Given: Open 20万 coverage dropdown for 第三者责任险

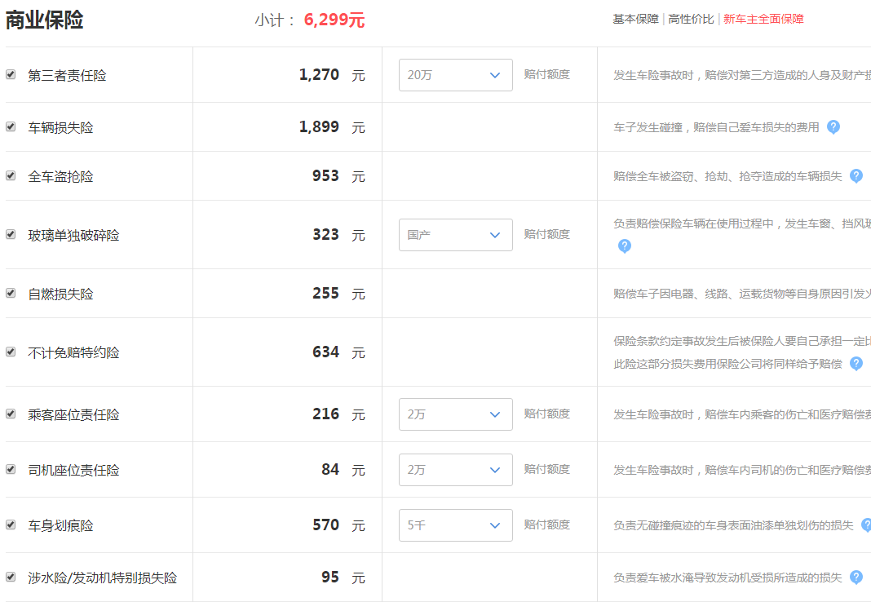Looking at the screenshot, I should click(456, 75).
